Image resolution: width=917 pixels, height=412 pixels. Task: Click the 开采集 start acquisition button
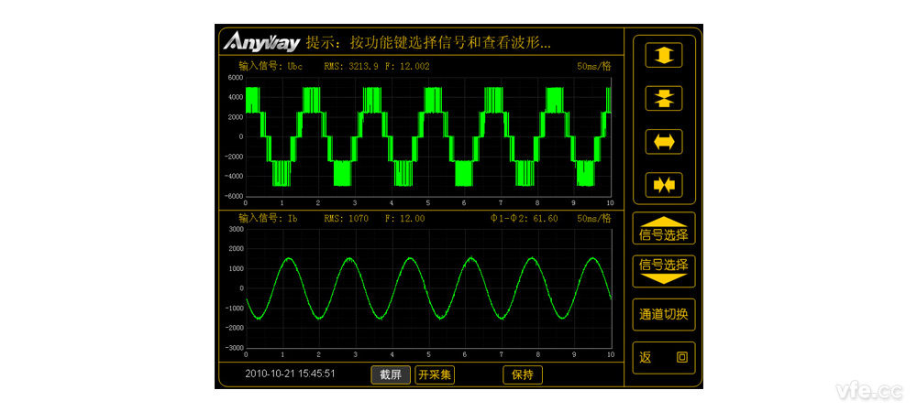coord(435,374)
